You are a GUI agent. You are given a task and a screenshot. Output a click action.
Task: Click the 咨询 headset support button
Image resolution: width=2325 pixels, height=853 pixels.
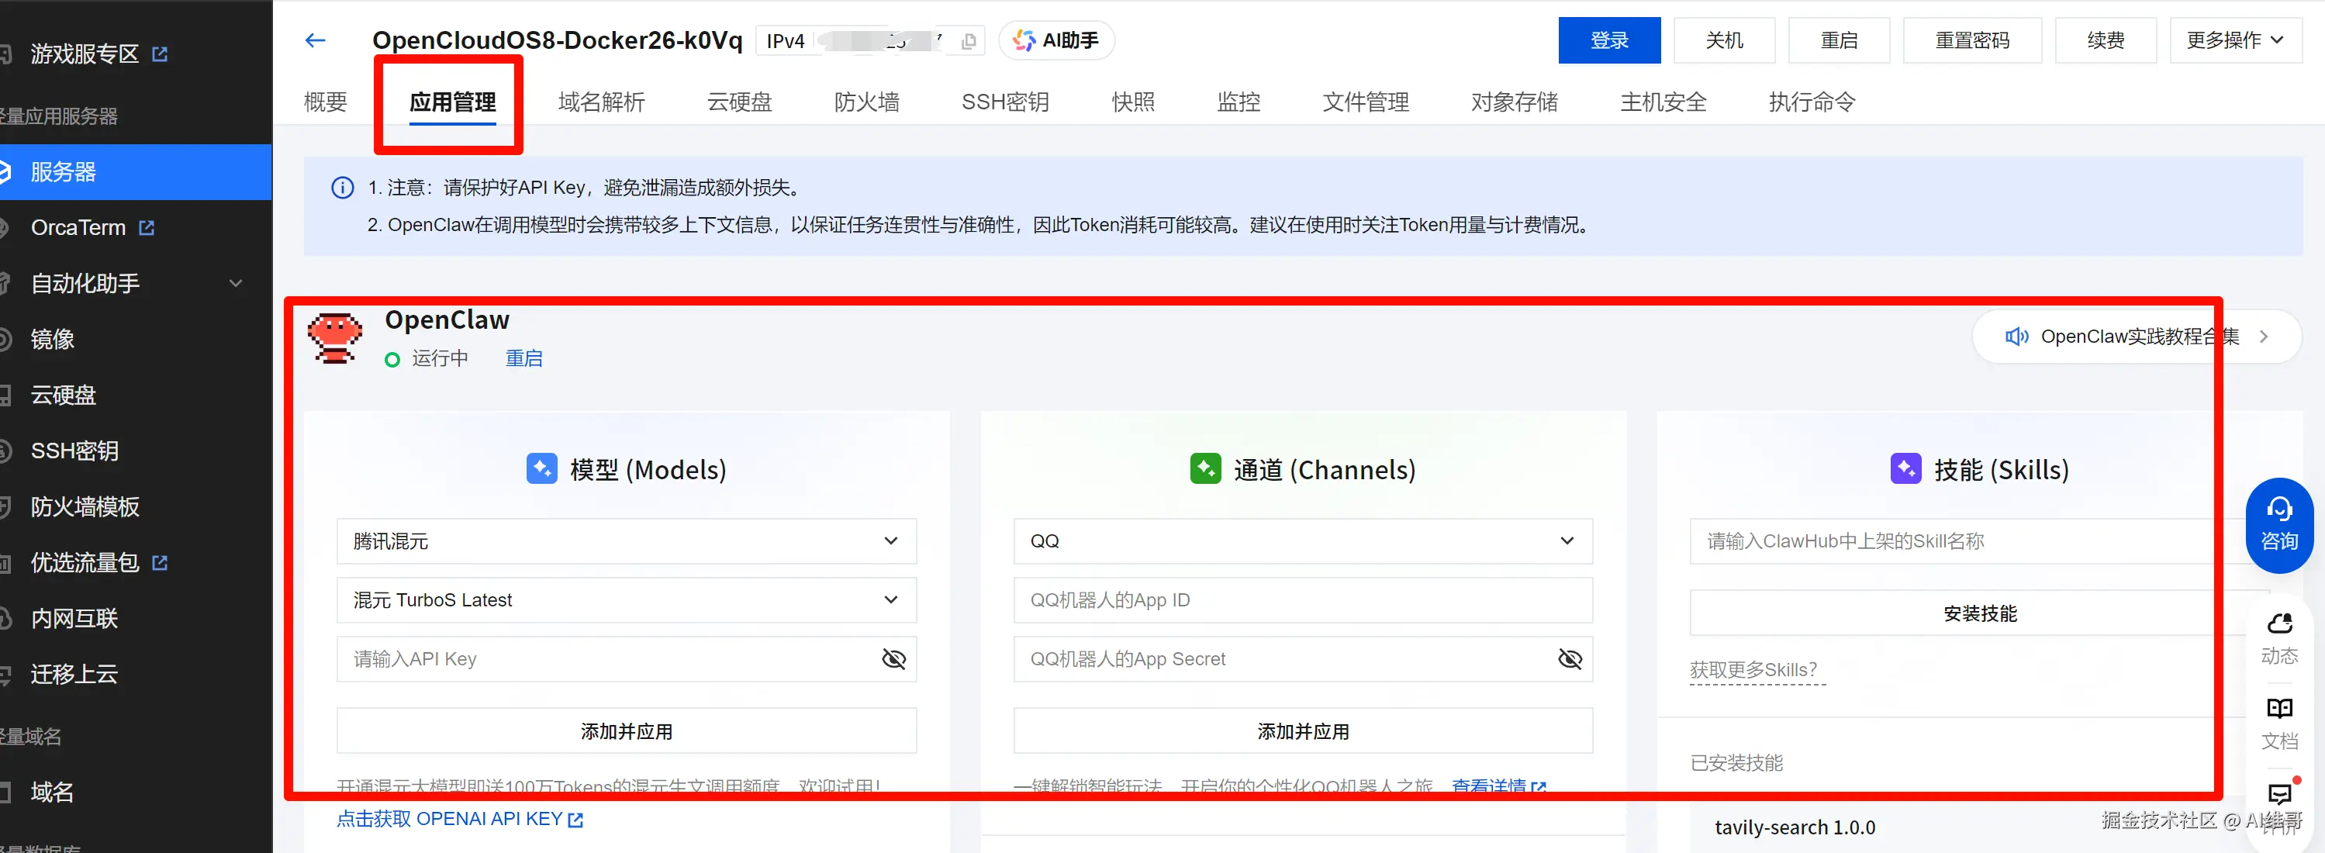click(2278, 524)
